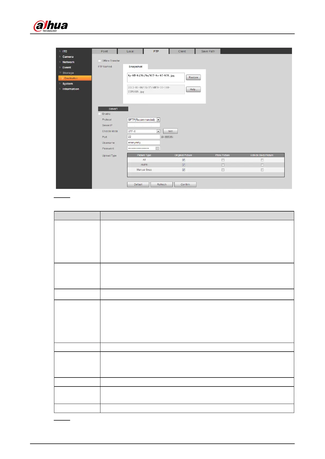Click the 'Plate Picture' column header
The image size is (325, 459).
pos(222,155)
